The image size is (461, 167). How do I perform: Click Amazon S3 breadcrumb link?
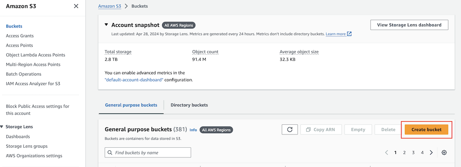(x=109, y=6)
